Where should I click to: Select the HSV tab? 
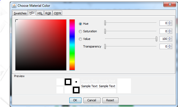click(x=32, y=13)
